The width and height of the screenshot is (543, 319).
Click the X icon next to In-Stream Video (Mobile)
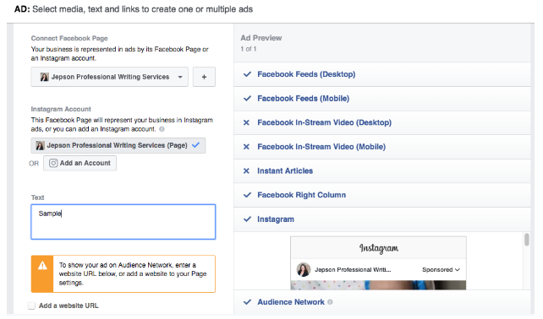pyautogui.click(x=246, y=147)
